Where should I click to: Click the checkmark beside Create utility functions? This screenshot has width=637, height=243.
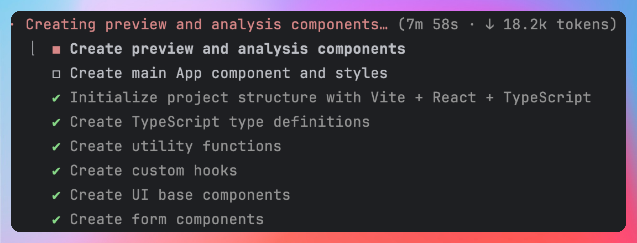[56, 147]
